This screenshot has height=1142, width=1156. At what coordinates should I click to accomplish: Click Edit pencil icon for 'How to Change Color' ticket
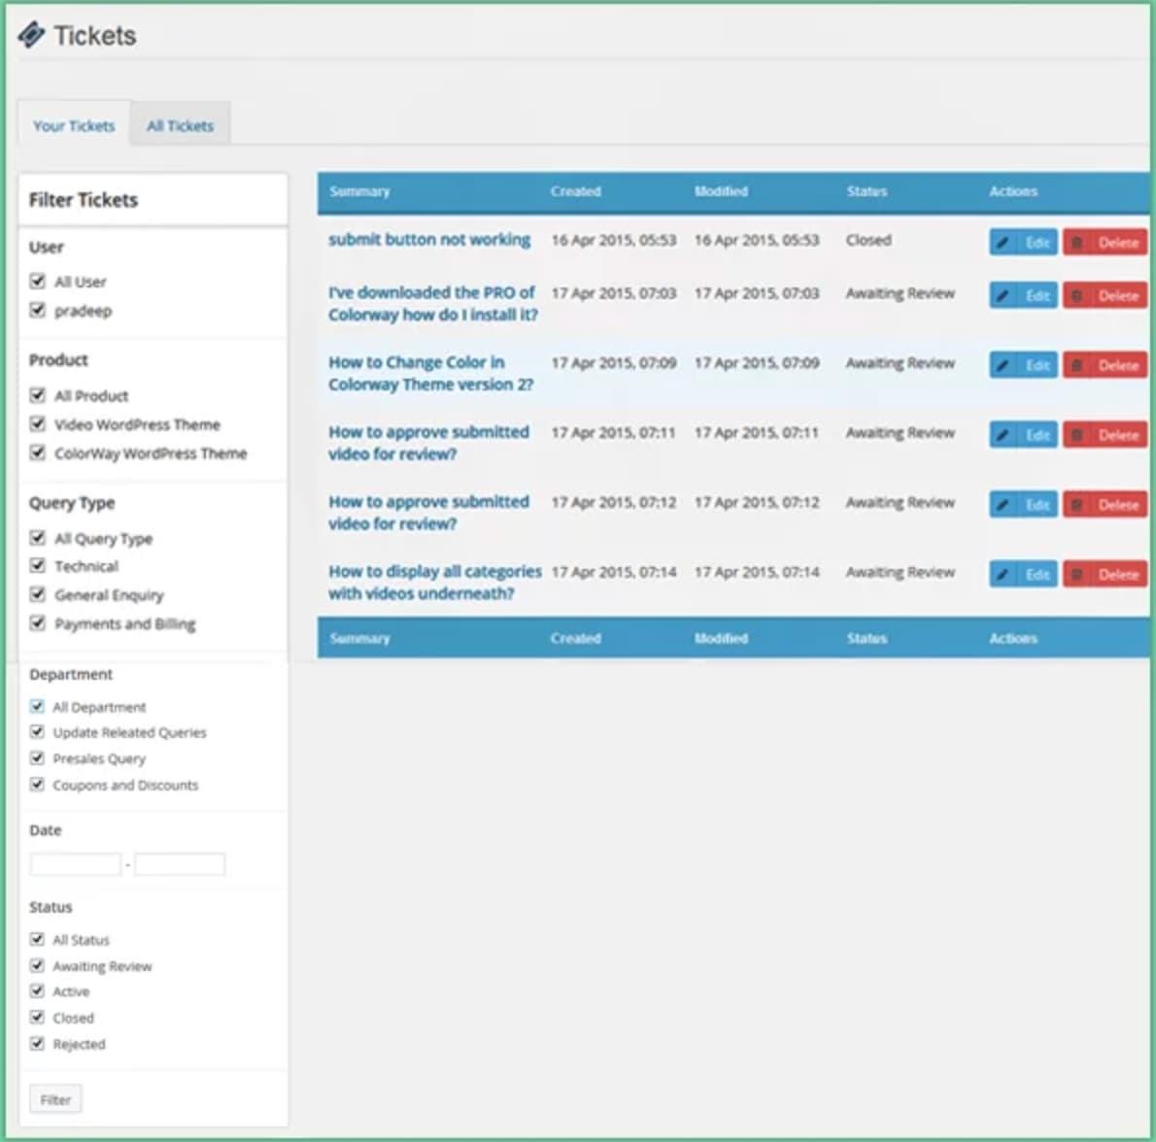pyautogui.click(x=1003, y=365)
